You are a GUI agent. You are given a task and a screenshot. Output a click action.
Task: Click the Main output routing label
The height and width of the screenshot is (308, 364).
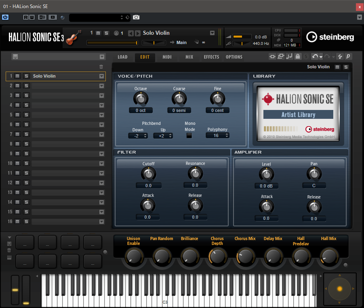pyautogui.click(x=181, y=42)
